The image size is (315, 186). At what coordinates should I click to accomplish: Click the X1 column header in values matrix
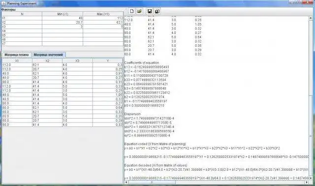coord(17,61)
